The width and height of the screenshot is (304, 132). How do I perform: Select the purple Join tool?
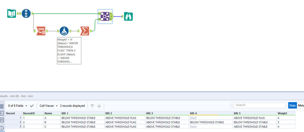(105, 17)
